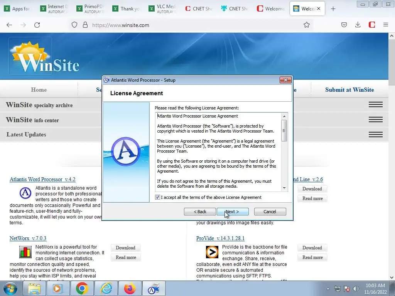Expand WinSite specialty archive hamburger menu
The width and height of the screenshot is (395, 296).
tap(376, 104)
